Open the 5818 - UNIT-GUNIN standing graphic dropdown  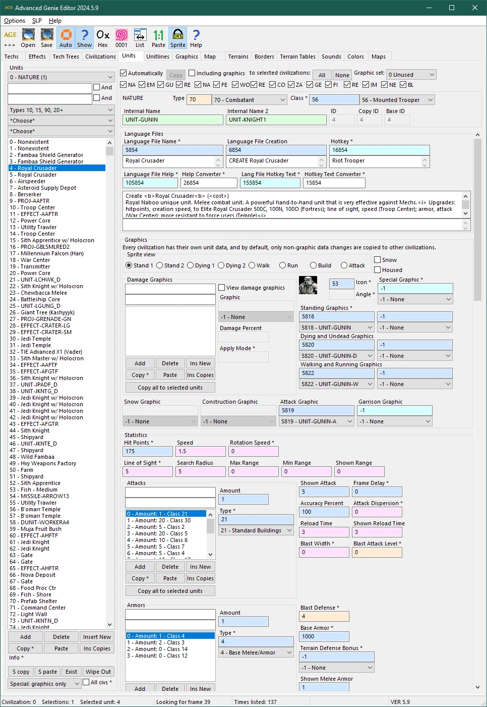(337, 328)
